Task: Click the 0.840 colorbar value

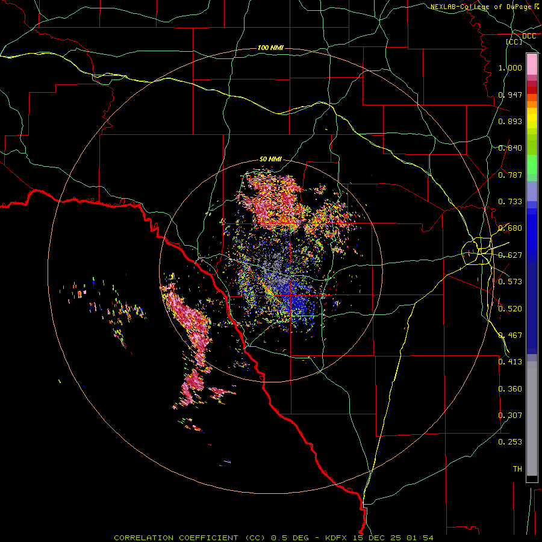Action: [x=510, y=148]
